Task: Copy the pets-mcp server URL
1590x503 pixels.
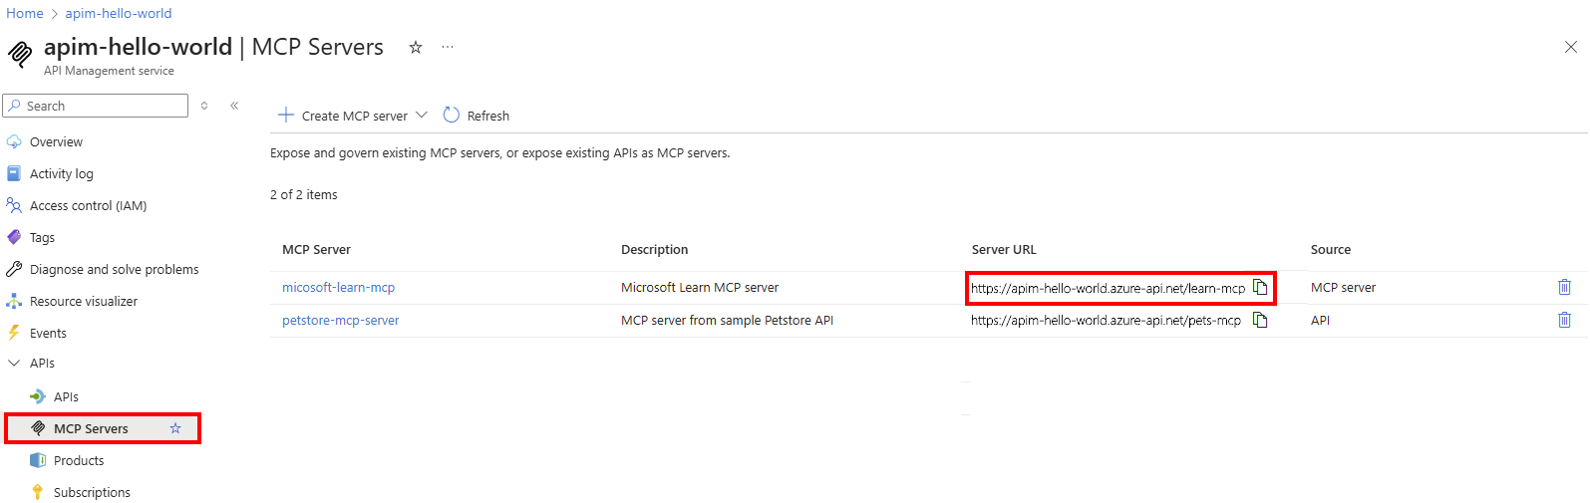Action: pyautogui.click(x=1260, y=320)
